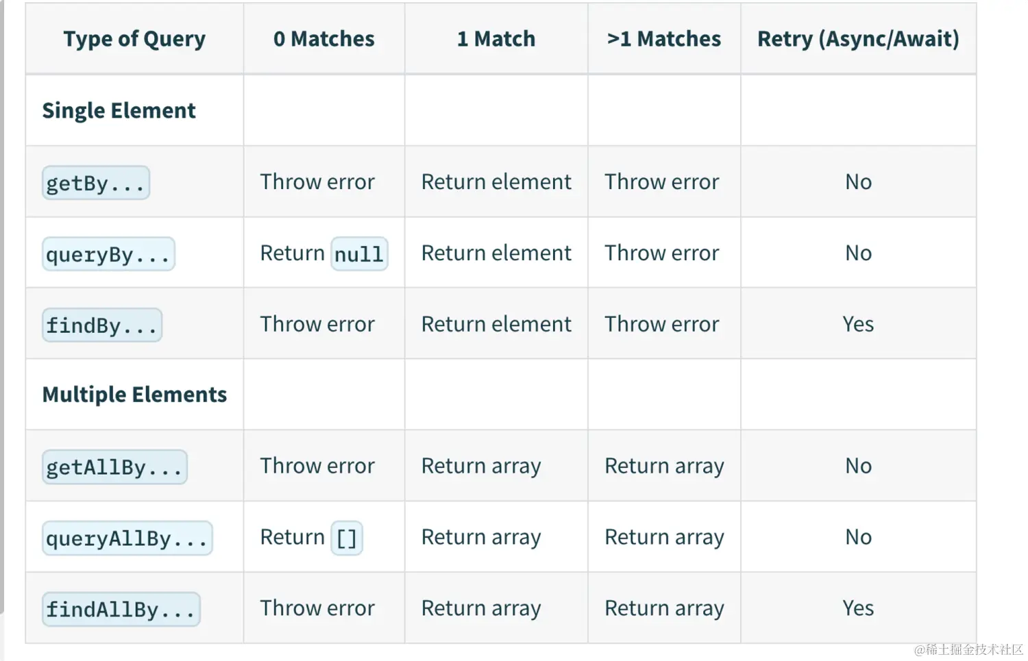Click Return element in the getBy... row
Image resolution: width=1028 pixels, height=661 pixels.
(496, 182)
